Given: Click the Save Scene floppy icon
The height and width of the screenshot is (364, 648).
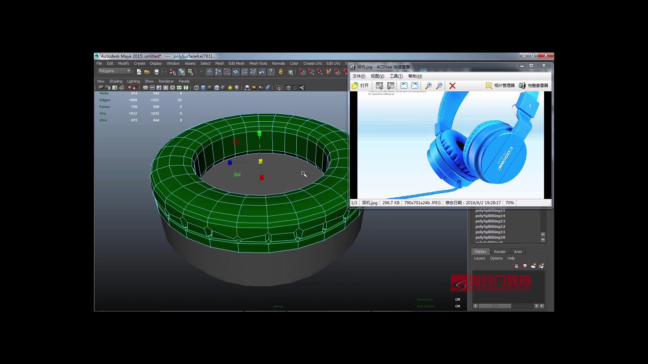Looking at the screenshot, I should coord(156,72).
